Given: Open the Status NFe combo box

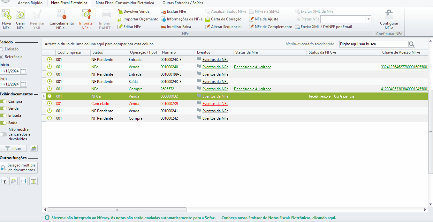Looking at the screenshot, I should pos(369,19).
